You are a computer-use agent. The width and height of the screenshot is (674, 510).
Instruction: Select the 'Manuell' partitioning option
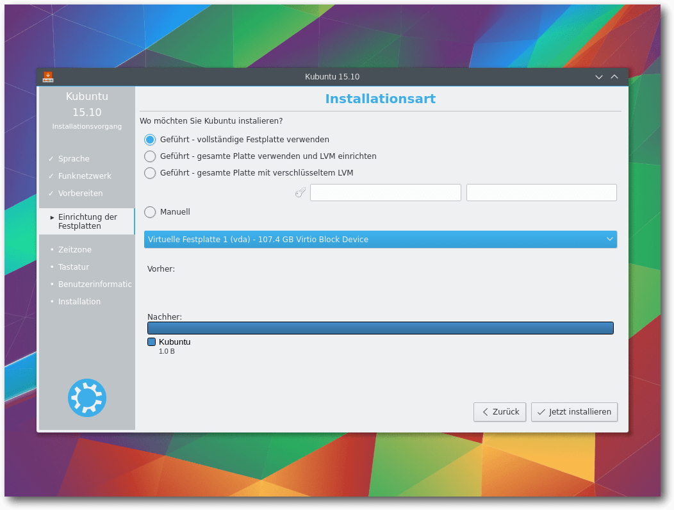click(167, 212)
